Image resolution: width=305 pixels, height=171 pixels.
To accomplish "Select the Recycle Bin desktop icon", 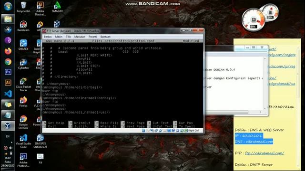I will [23, 7].
